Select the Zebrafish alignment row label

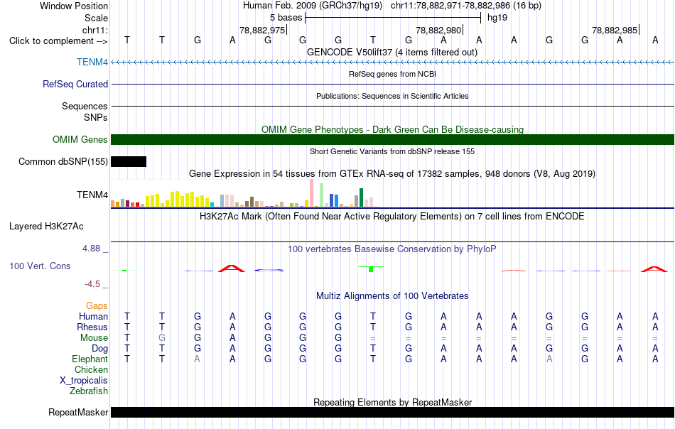pos(89,391)
